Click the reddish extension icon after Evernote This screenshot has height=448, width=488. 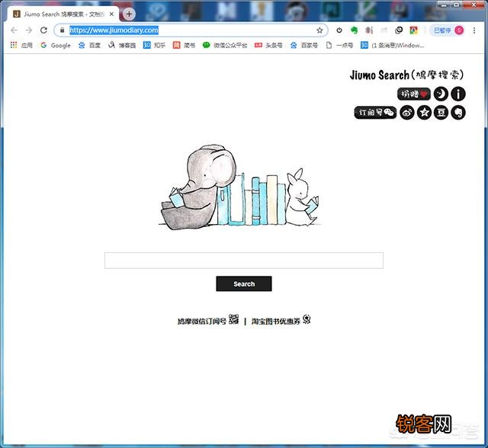pyautogui.click(x=369, y=30)
